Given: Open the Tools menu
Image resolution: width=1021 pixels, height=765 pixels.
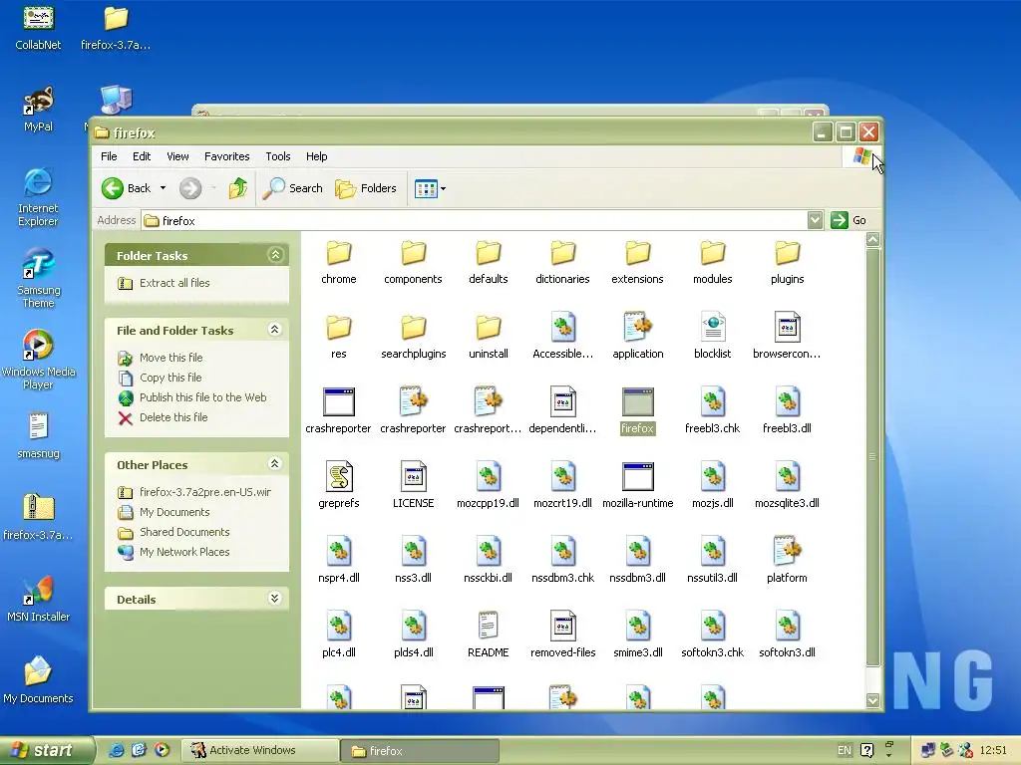Looking at the screenshot, I should pos(278,156).
